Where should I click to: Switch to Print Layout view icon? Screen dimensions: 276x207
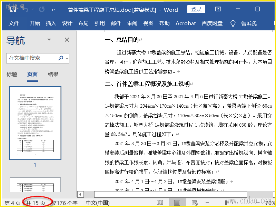click(177, 203)
